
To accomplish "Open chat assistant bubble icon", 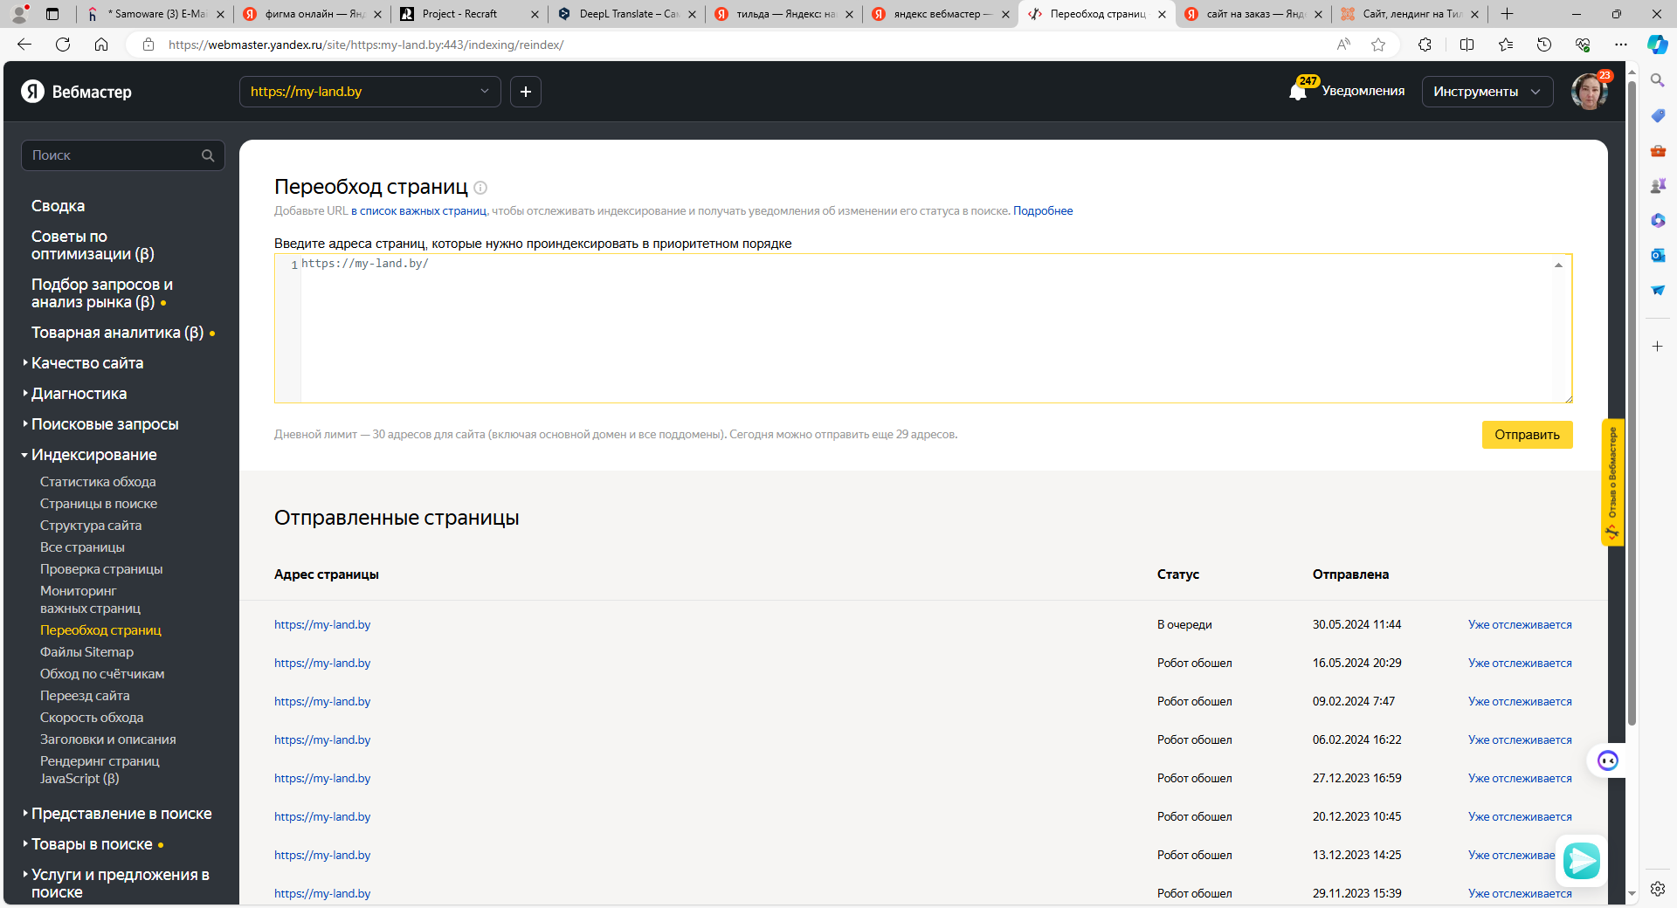I will tap(1608, 760).
